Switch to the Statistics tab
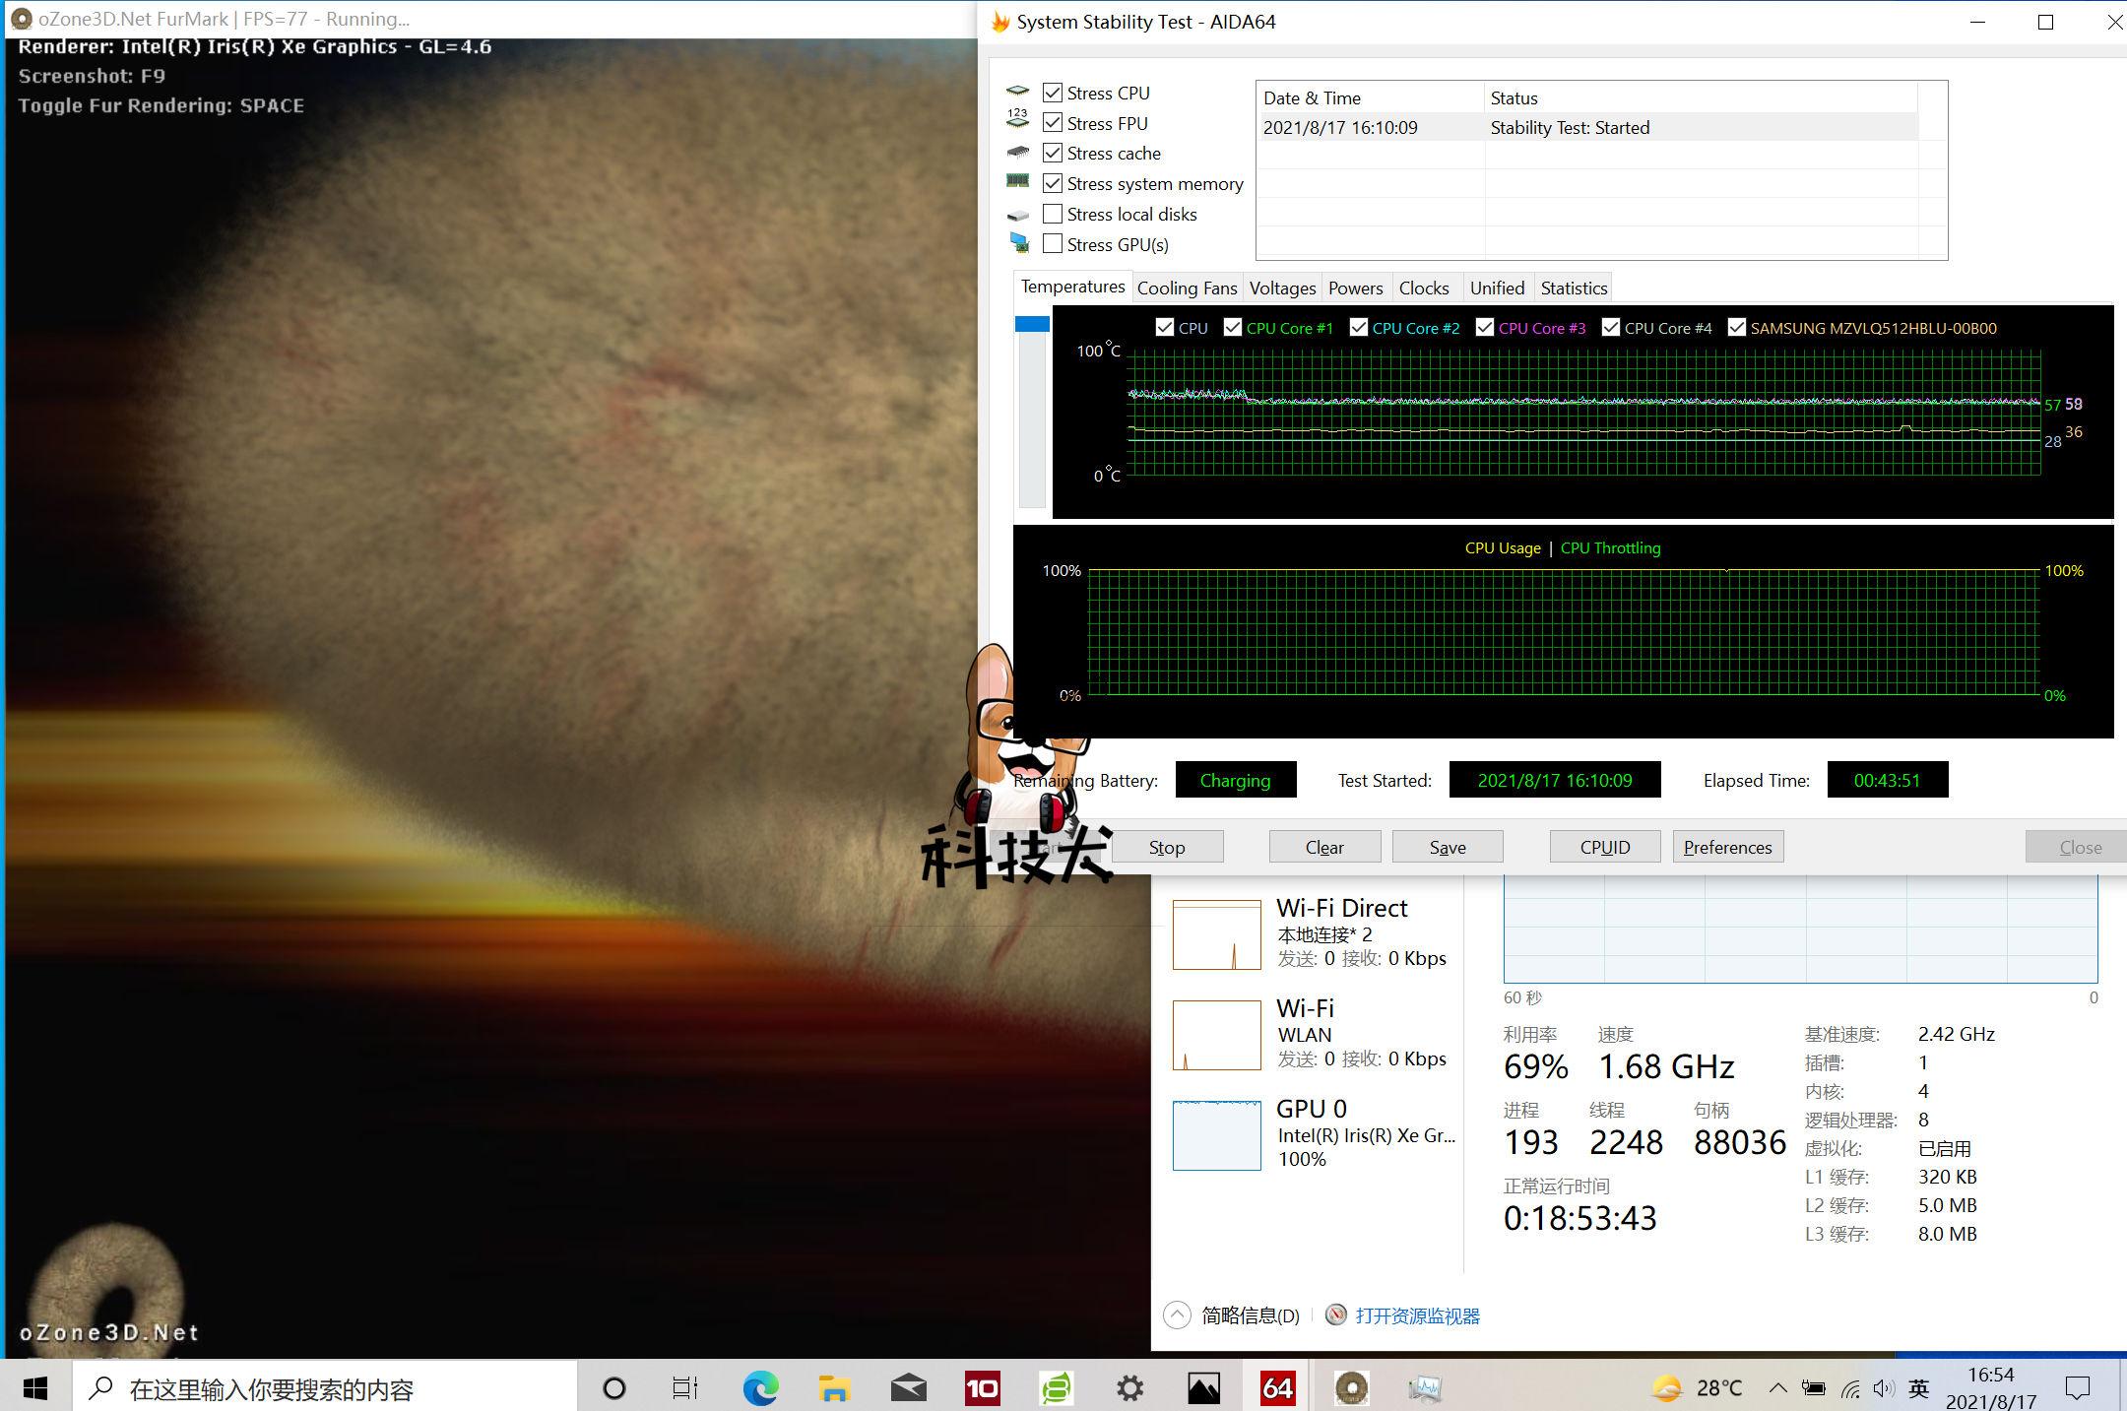Screen dimensions: 2127x1411 coord(1573,288)
